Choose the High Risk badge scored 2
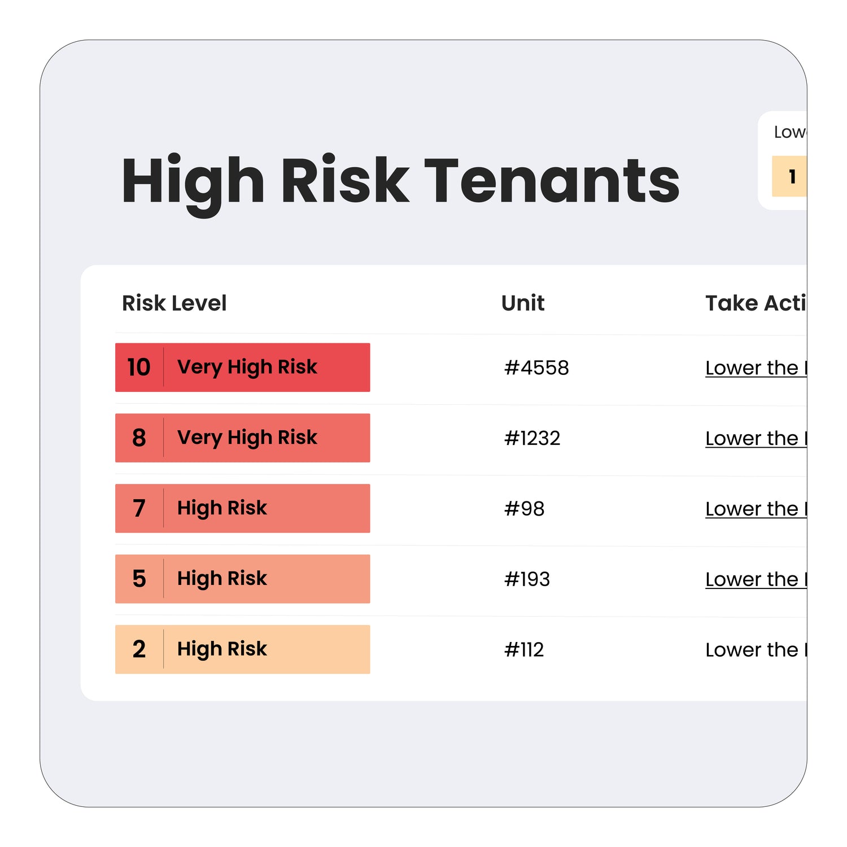The width and height of the screenshot is (847, 847). pyautogui.click(x=242, y=649)
